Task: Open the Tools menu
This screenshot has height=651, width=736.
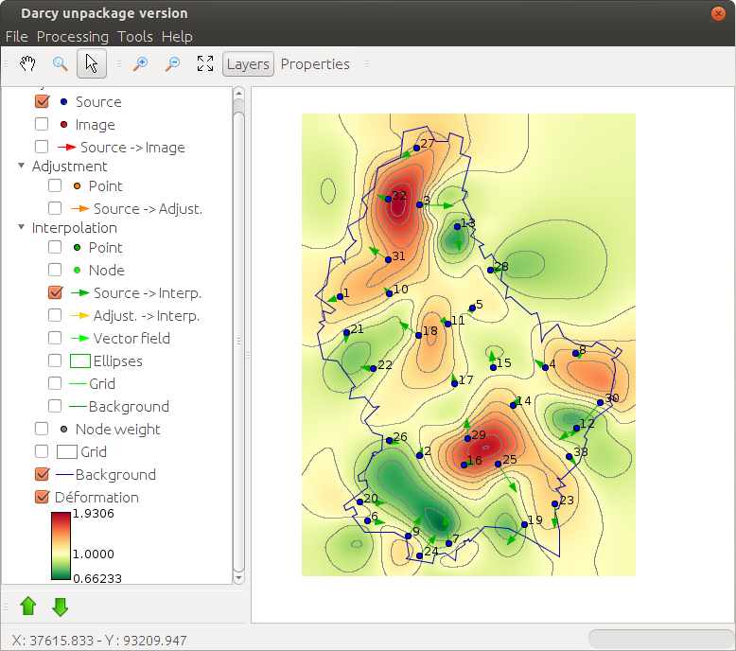Action: (135, 37)
